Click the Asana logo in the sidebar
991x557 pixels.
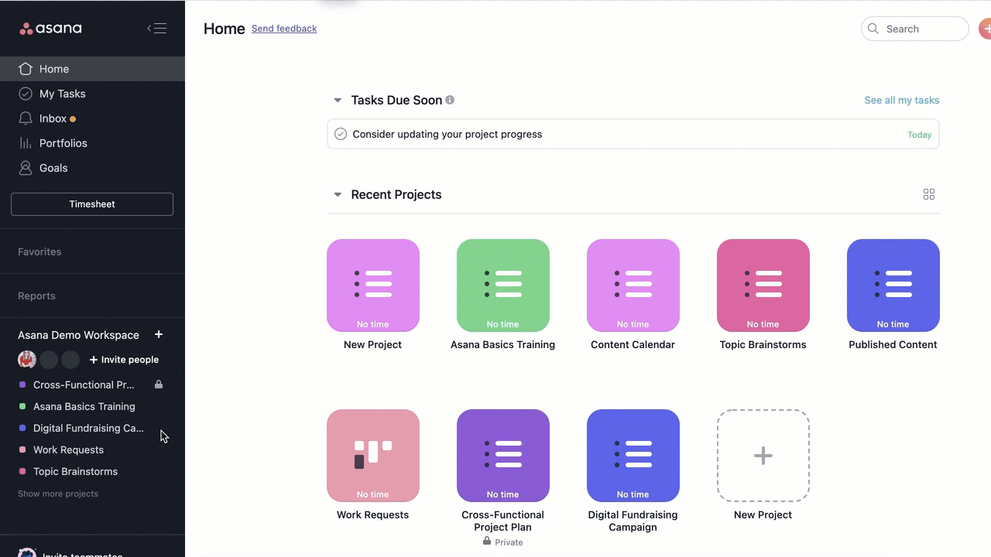[50, 29]
